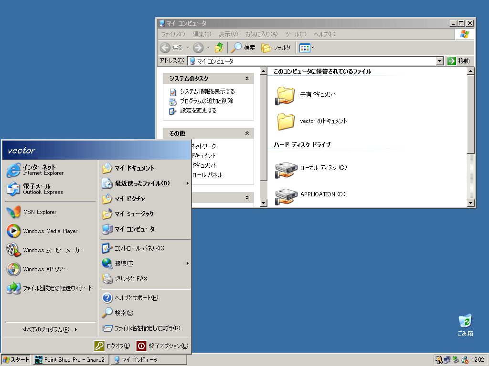
Task: Click the system tray clock 12:02
Action: pos(478,360)
